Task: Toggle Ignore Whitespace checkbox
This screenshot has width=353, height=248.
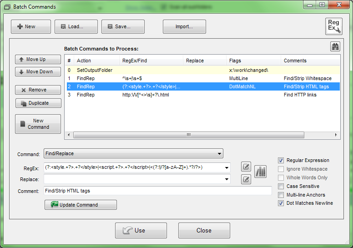Action: 281,169
